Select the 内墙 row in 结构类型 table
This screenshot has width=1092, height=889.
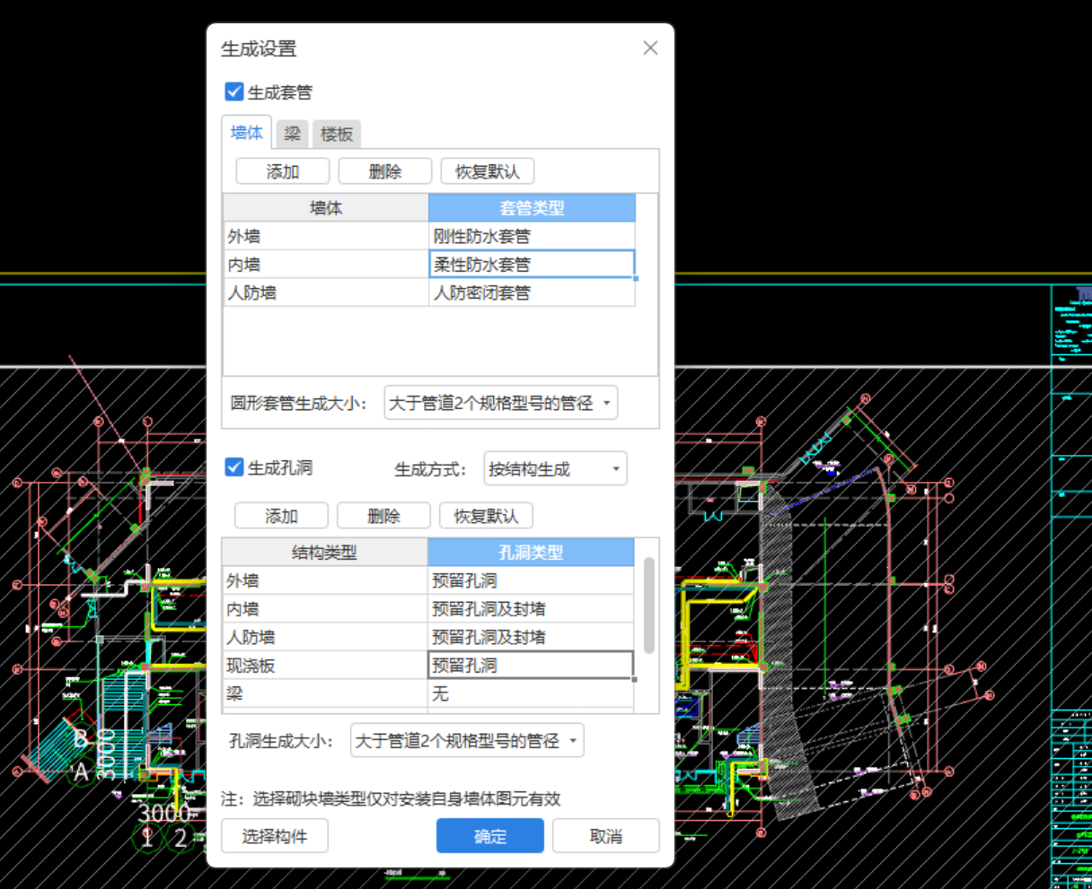(324, 609)
